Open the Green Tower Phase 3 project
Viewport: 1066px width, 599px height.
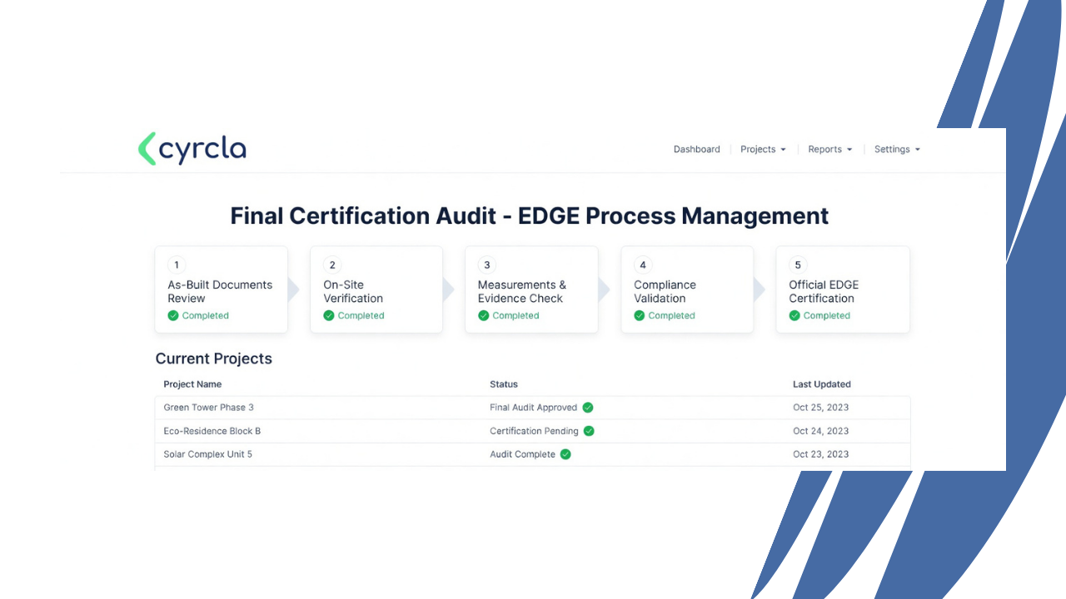coord(208,408)
